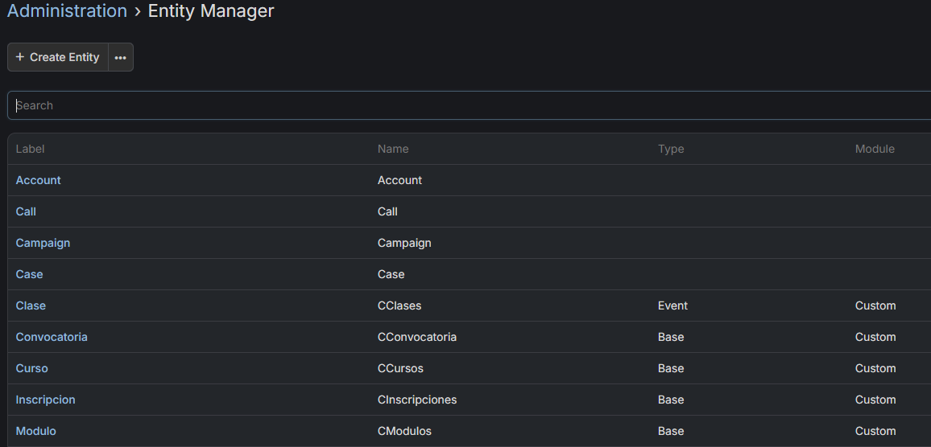
Task: Click the Create Entity button
Action: pyautogui.click(x=58, y=57)
